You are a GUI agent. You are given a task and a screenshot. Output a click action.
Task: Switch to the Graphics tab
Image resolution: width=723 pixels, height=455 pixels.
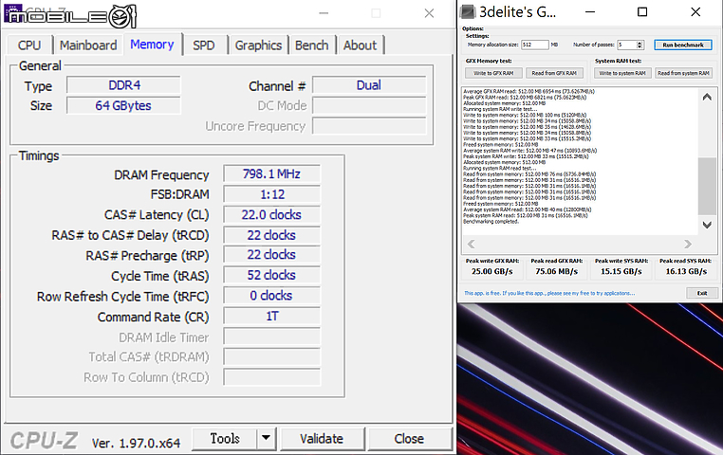tap(258, 45)
